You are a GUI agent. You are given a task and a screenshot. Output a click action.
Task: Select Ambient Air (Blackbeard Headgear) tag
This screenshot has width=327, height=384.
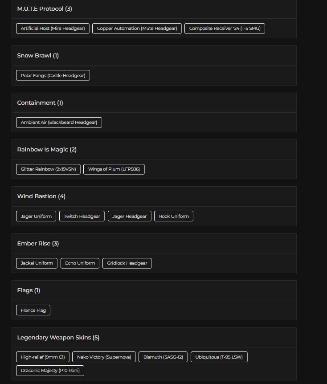(x=59, y=123)
